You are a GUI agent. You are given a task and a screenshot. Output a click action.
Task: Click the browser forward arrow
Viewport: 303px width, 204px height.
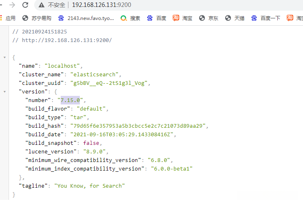[x=12, y=5]
